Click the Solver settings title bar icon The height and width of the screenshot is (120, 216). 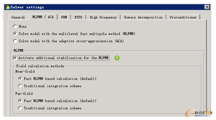pos(7,7)
